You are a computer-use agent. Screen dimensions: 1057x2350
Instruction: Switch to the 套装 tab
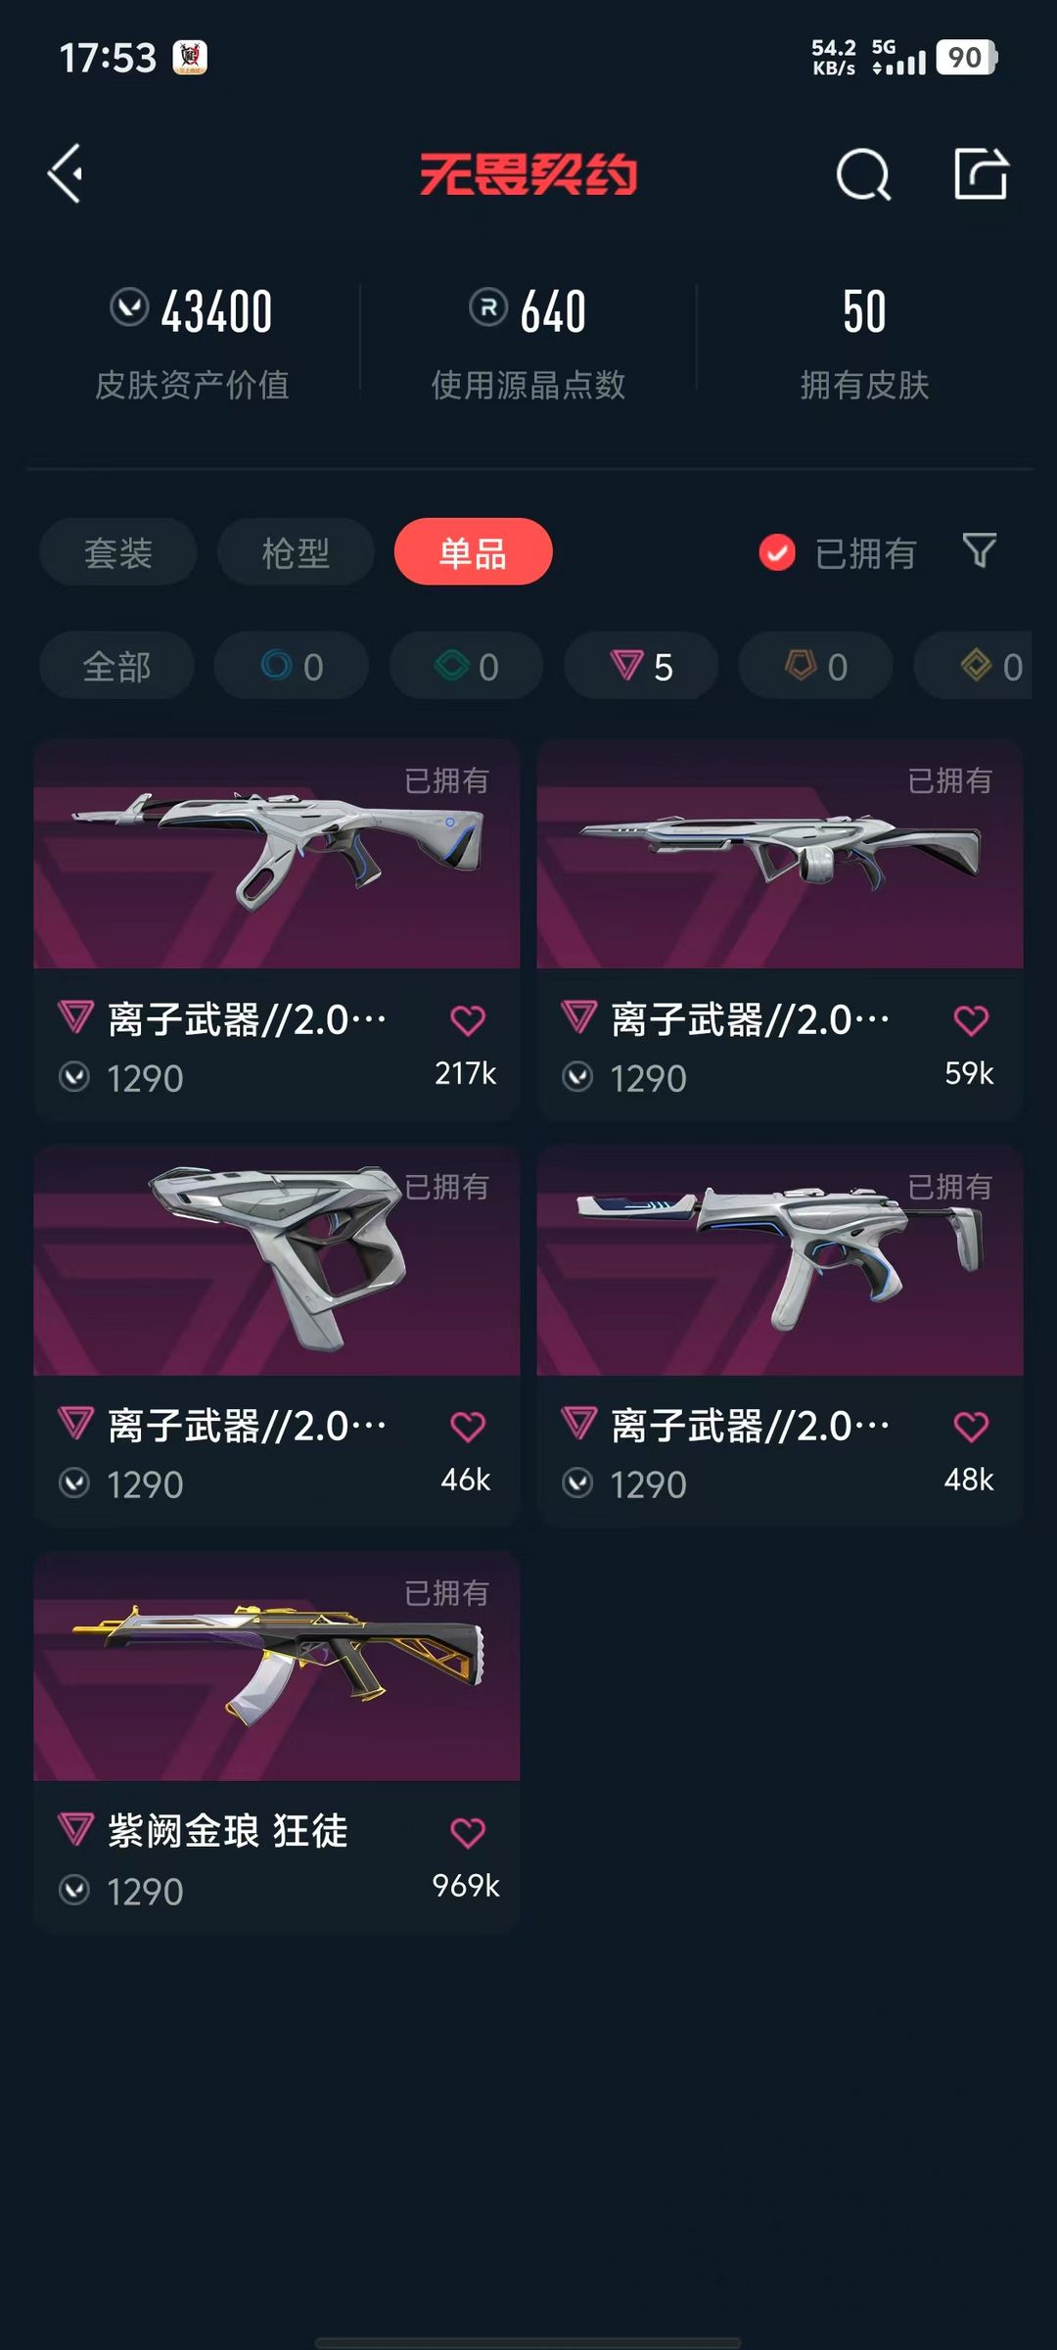pos(118,552)
